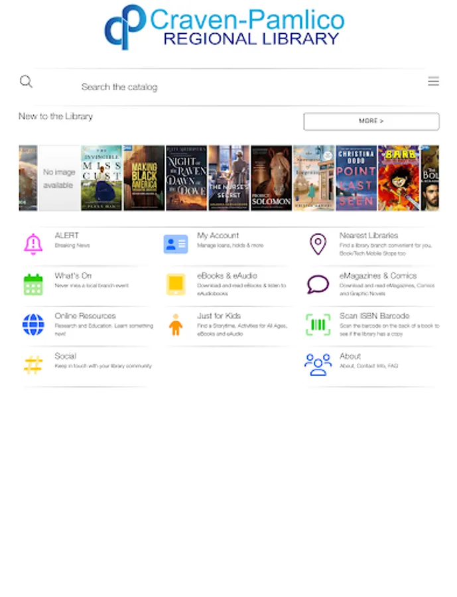
Task: Open the What's On events entry
Action: 86,285
